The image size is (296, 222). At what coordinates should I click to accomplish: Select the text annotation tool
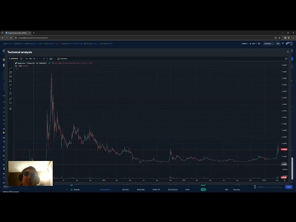[x=11, y=89]
